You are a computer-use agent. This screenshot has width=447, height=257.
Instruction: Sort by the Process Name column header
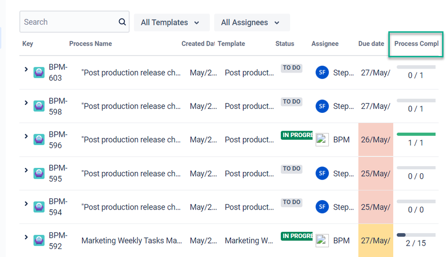[x=90, y=43]
